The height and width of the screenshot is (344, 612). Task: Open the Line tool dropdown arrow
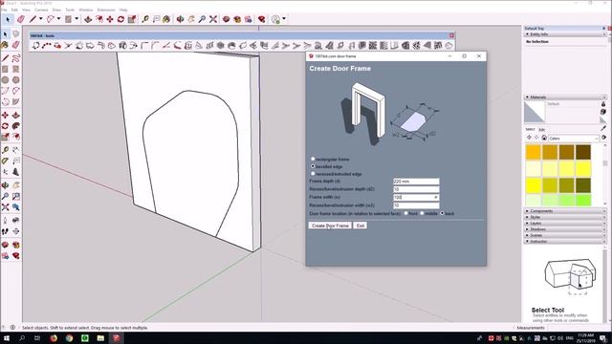point(40,19)
